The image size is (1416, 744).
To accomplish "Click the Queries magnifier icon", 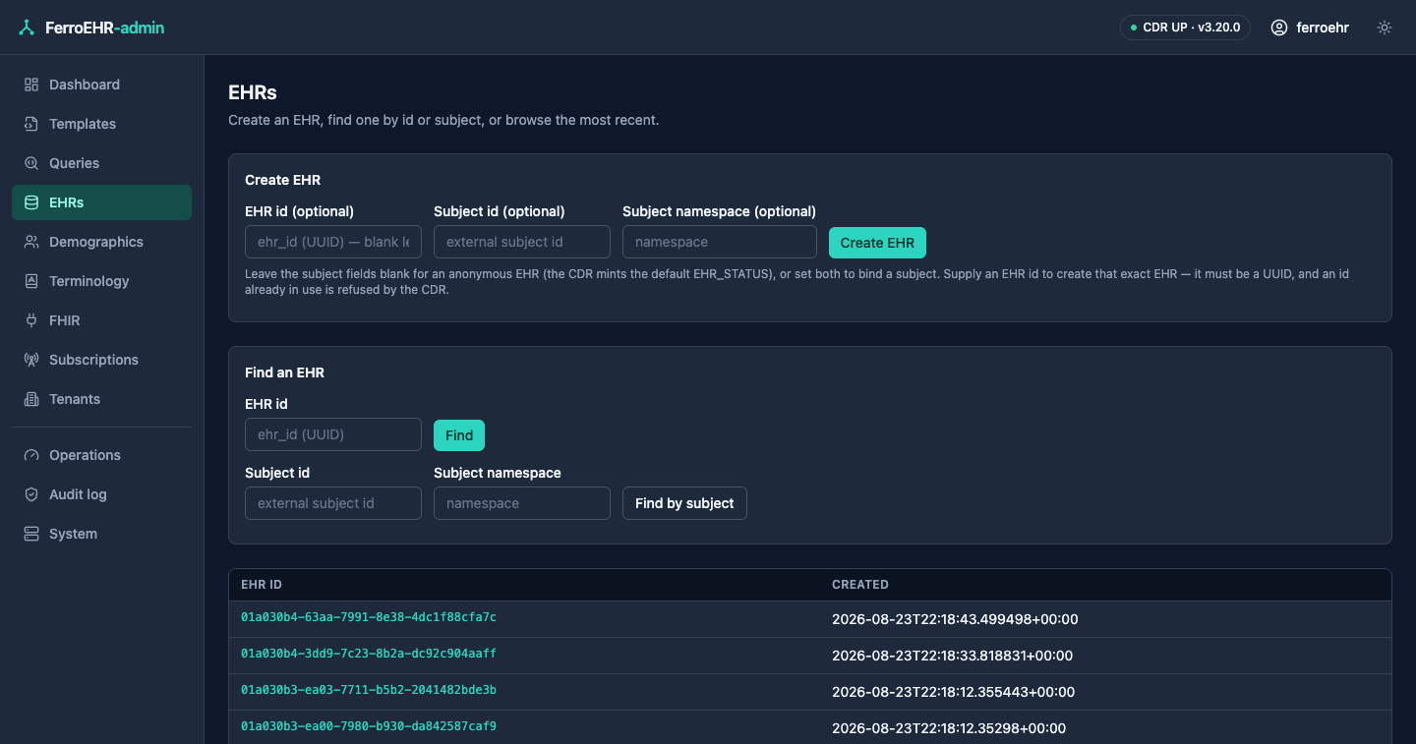I will click(31, 163).
